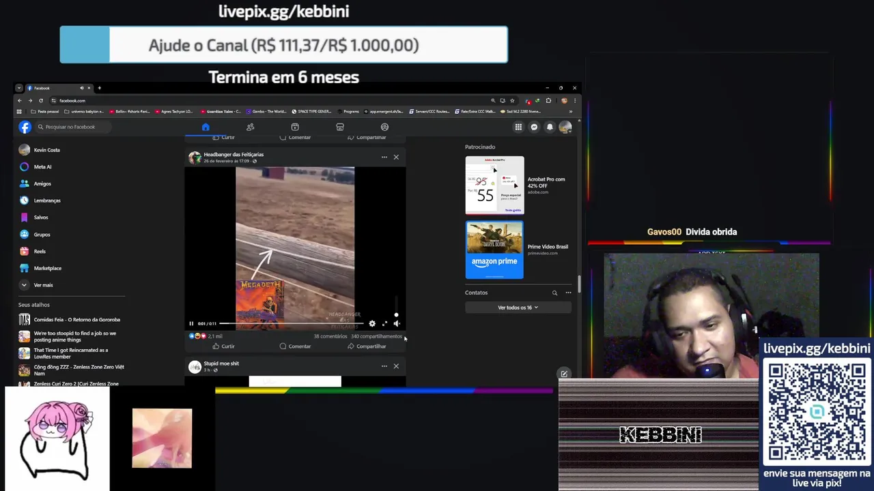
Task: Open the Acrobat Pro sponsored ad thumbnail
Action: coord(494,185)
